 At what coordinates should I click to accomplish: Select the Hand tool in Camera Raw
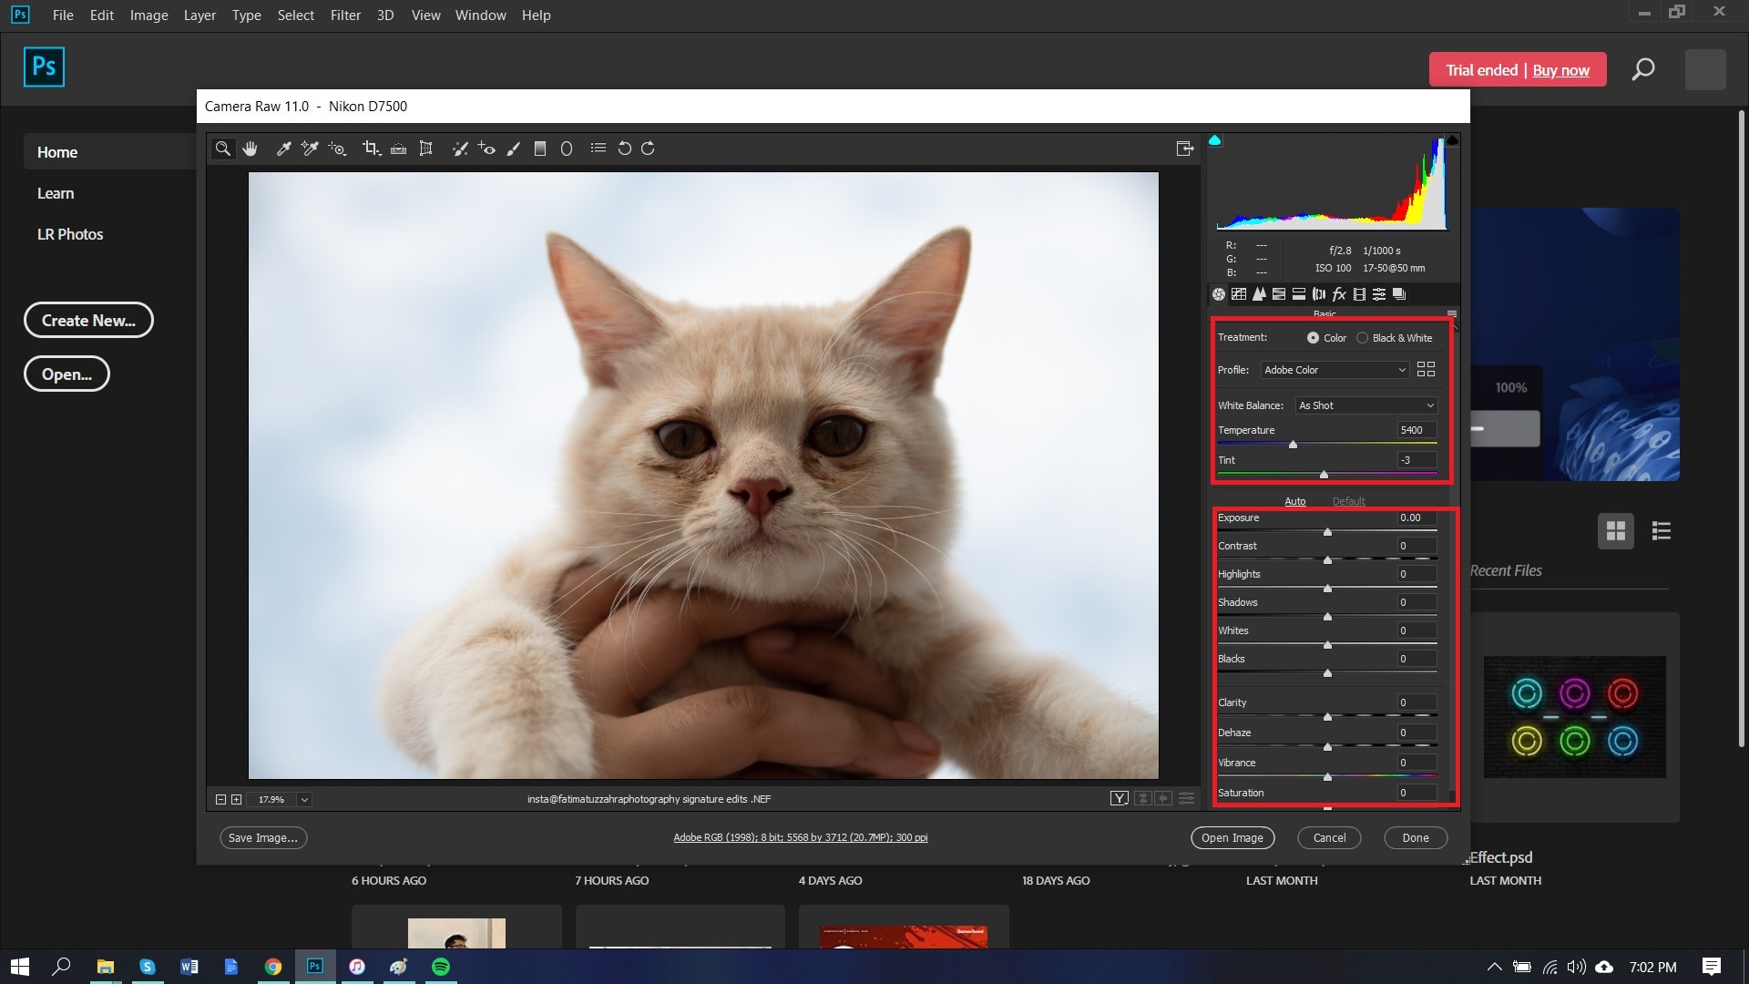click(x=250, y=149)
